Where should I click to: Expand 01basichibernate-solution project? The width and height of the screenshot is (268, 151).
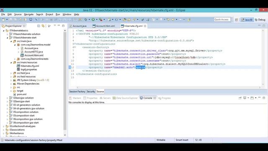coord(8,34)
